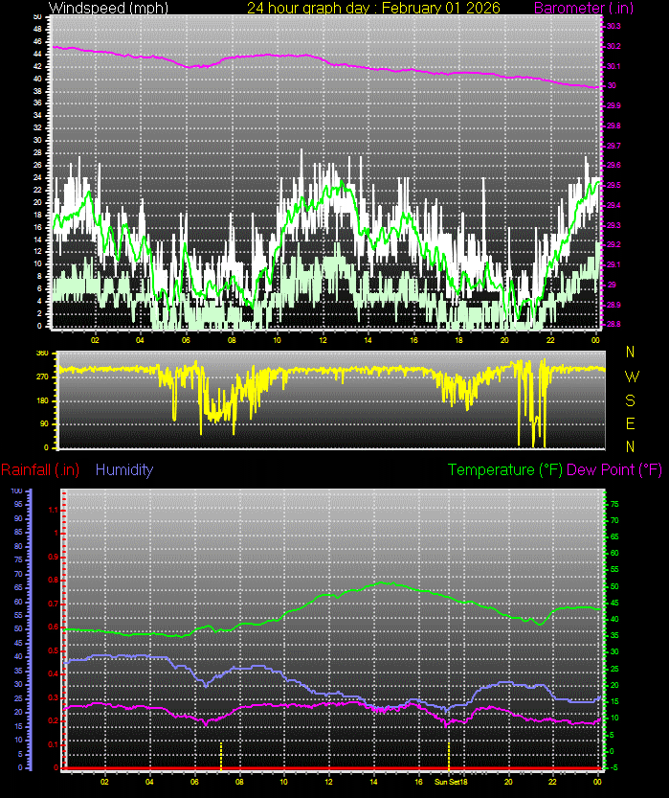
Task: Click the '12' hour label under wind graph
Action: 323,340
